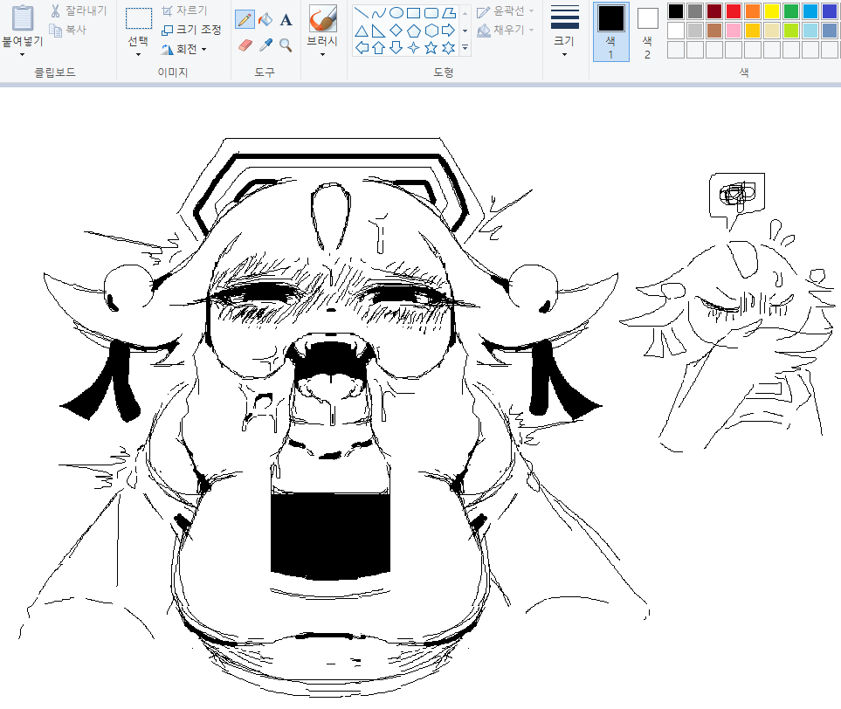Click the Paste clipboard icon

coord(23,18)
